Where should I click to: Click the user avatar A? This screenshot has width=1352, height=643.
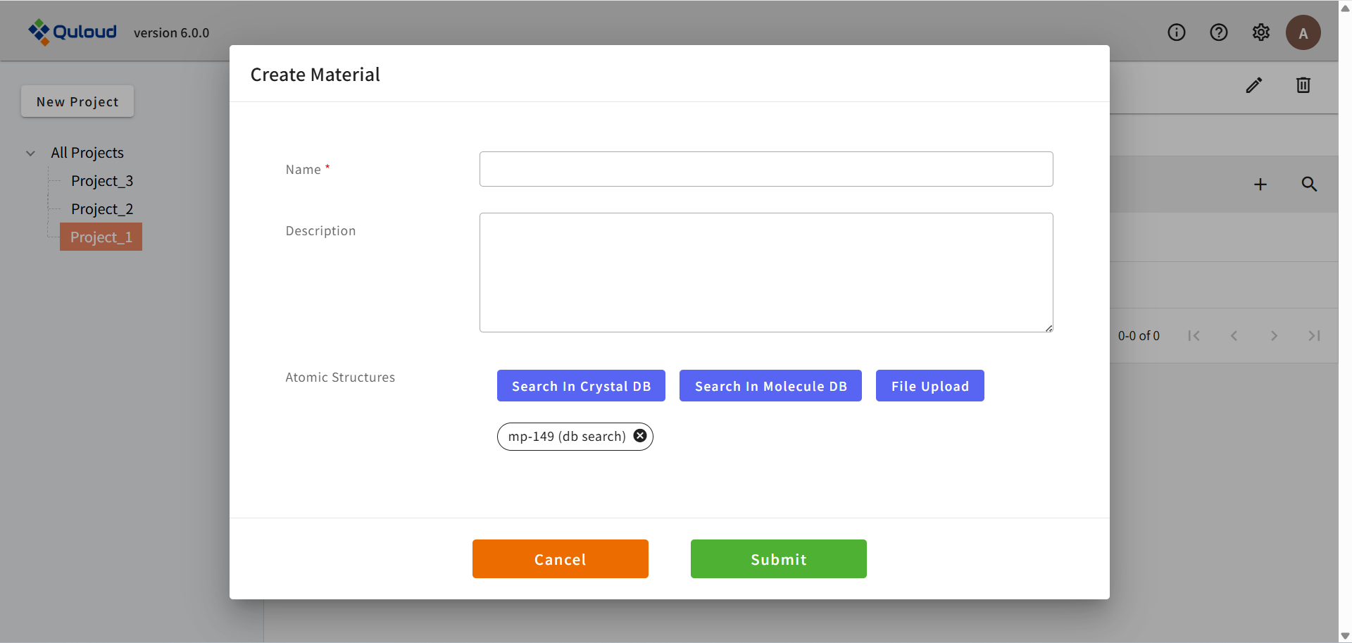pyautogui.click(x=1303, y=32)
